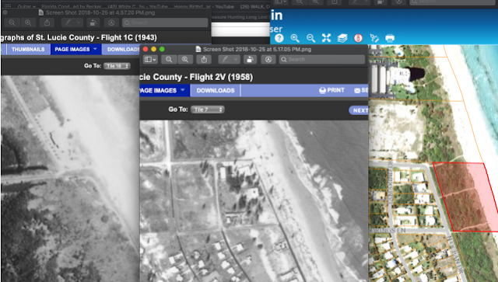Open the Happy Birthd... - YouTube bookmark

pyautogui.click(x=204, y=6)
